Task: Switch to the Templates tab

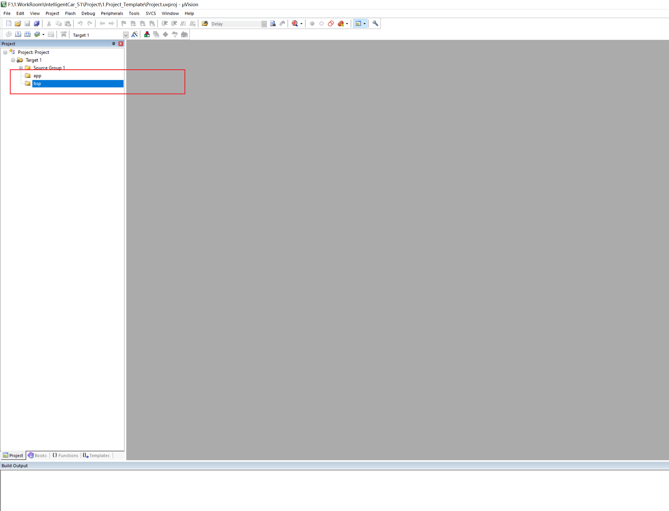Action: point(96,455)
